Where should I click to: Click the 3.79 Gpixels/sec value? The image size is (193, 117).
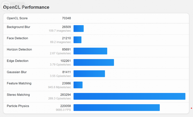coord(60,65)
